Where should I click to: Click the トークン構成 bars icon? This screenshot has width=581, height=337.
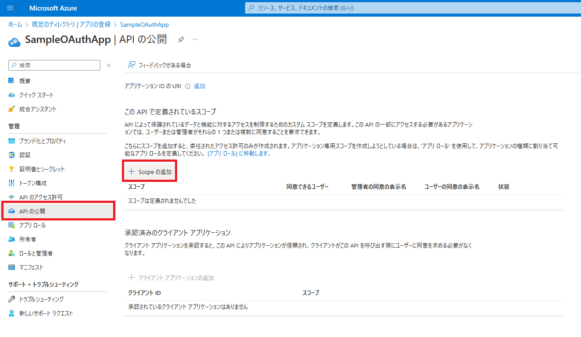pyautogui.click(x=11, y=183)
